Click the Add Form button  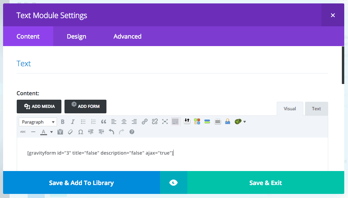click(85, 107)
